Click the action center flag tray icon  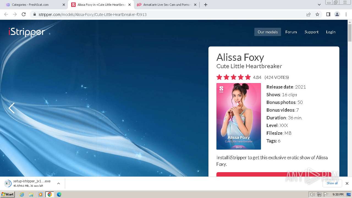point(326,194)
